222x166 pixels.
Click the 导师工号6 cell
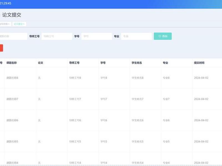pyautogui.click(x=75, y=120)
